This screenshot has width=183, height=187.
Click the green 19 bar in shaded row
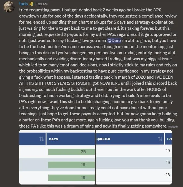coord(72,165)
